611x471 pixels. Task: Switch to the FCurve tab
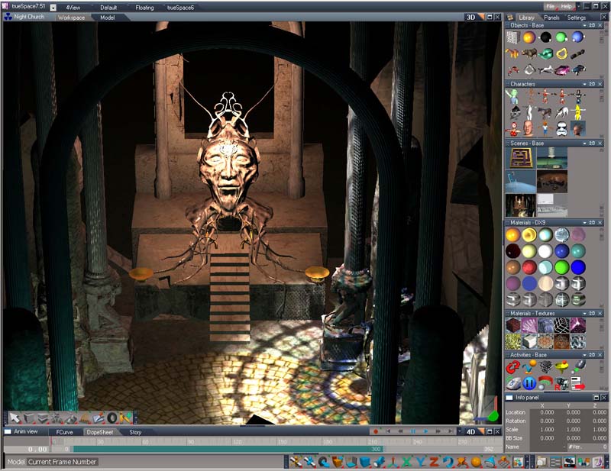(64, 432)
